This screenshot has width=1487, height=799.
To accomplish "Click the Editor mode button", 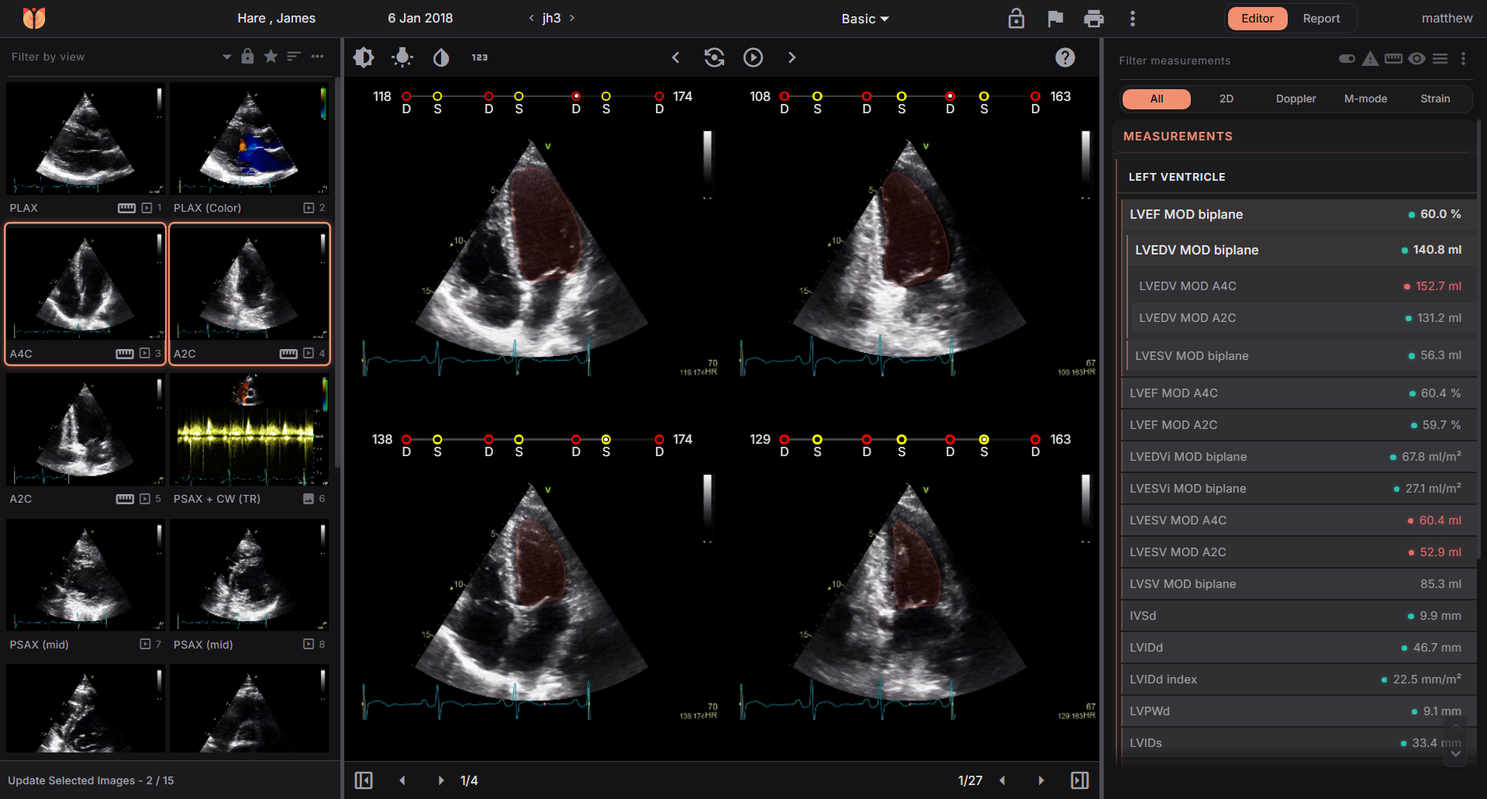I will [x=1257, y=19].
